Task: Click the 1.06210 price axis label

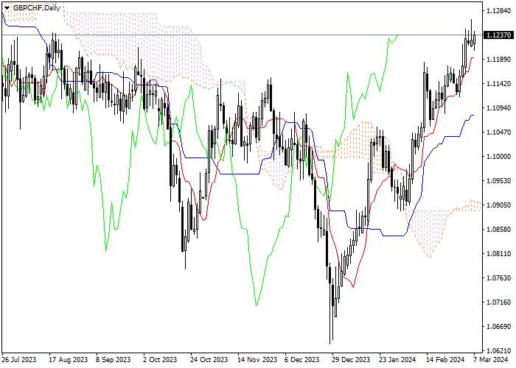Action: pyautogui.click(x=499, y=350)
